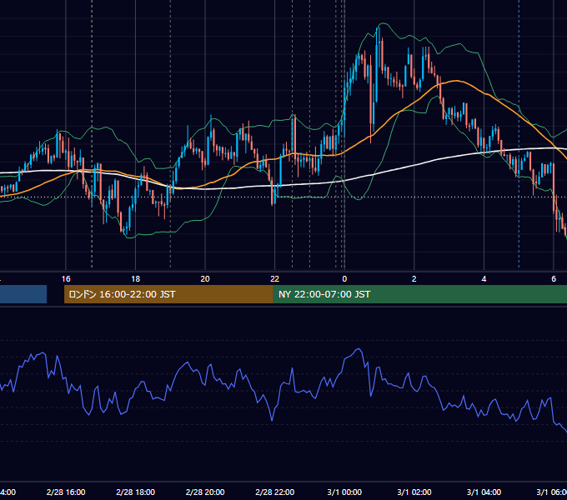Click the hour label 18 on upper axis
Image resolution: width=567 pixels, height=500 pixels.
click(136, 279)
